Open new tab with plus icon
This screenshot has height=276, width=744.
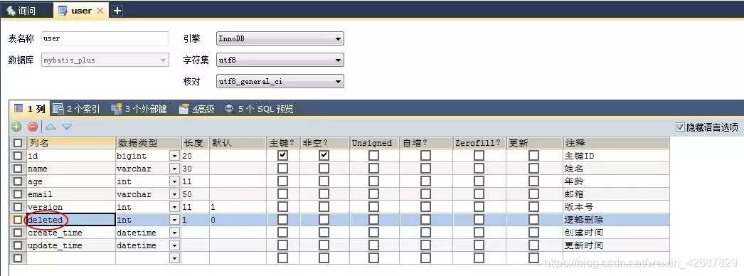tap(117, 11)
